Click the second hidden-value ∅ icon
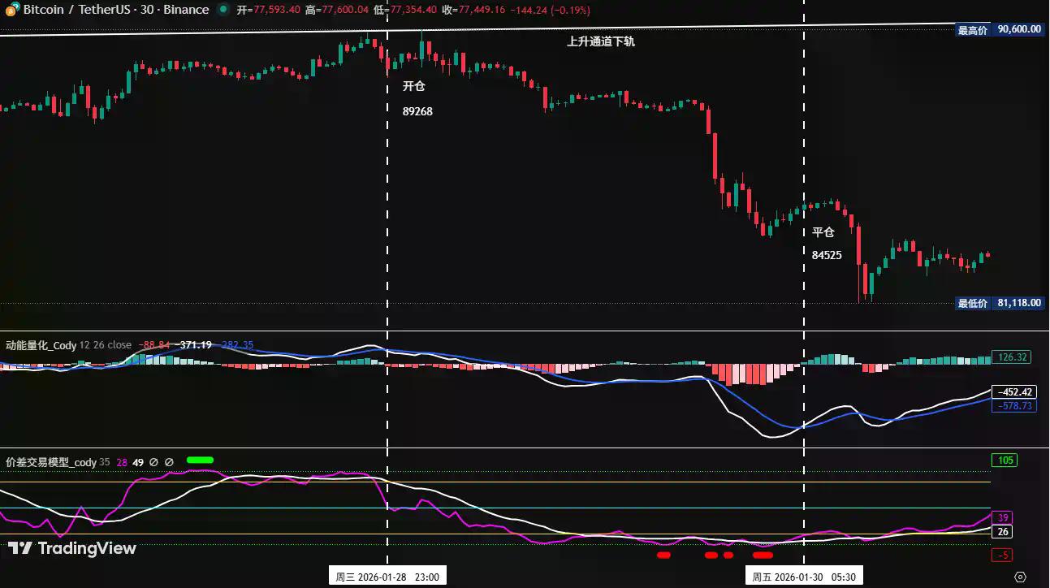1050x588 pixels. coord(169,462)
